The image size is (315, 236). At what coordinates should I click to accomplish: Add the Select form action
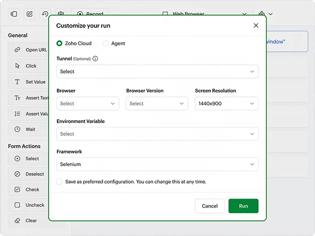click(28, 158)
